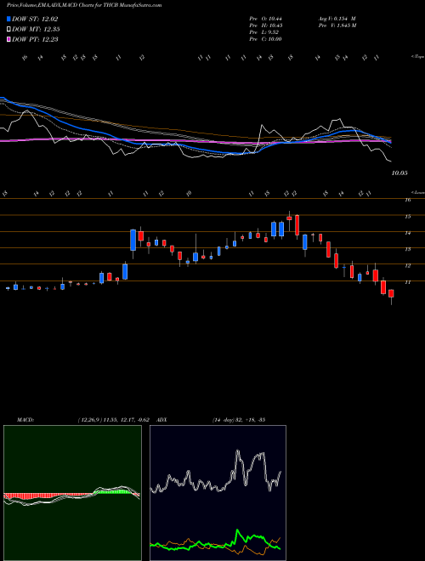Select the 'DOW ST: 12.02' label
Viewport: 425px width, 561px height.
(x=35, y=19)
